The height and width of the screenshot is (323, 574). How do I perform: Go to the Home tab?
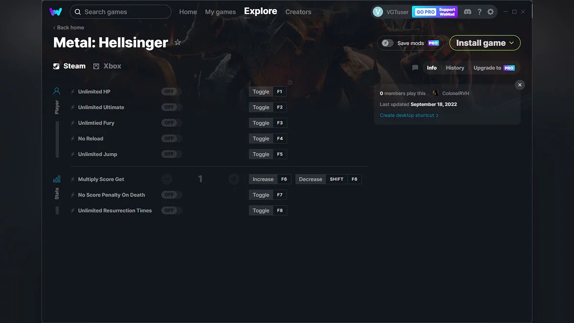coord(188,12)
